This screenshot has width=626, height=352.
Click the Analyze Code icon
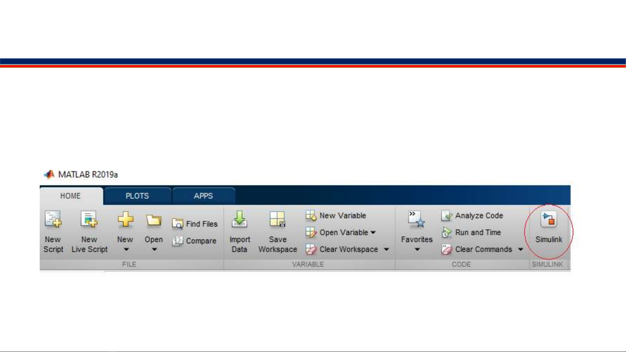pos(446,216)
